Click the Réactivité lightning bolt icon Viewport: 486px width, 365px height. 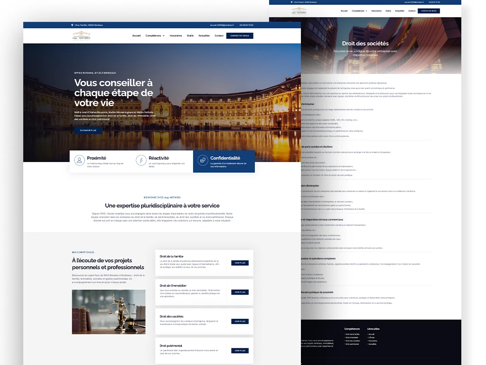click(x=141, y=160)
